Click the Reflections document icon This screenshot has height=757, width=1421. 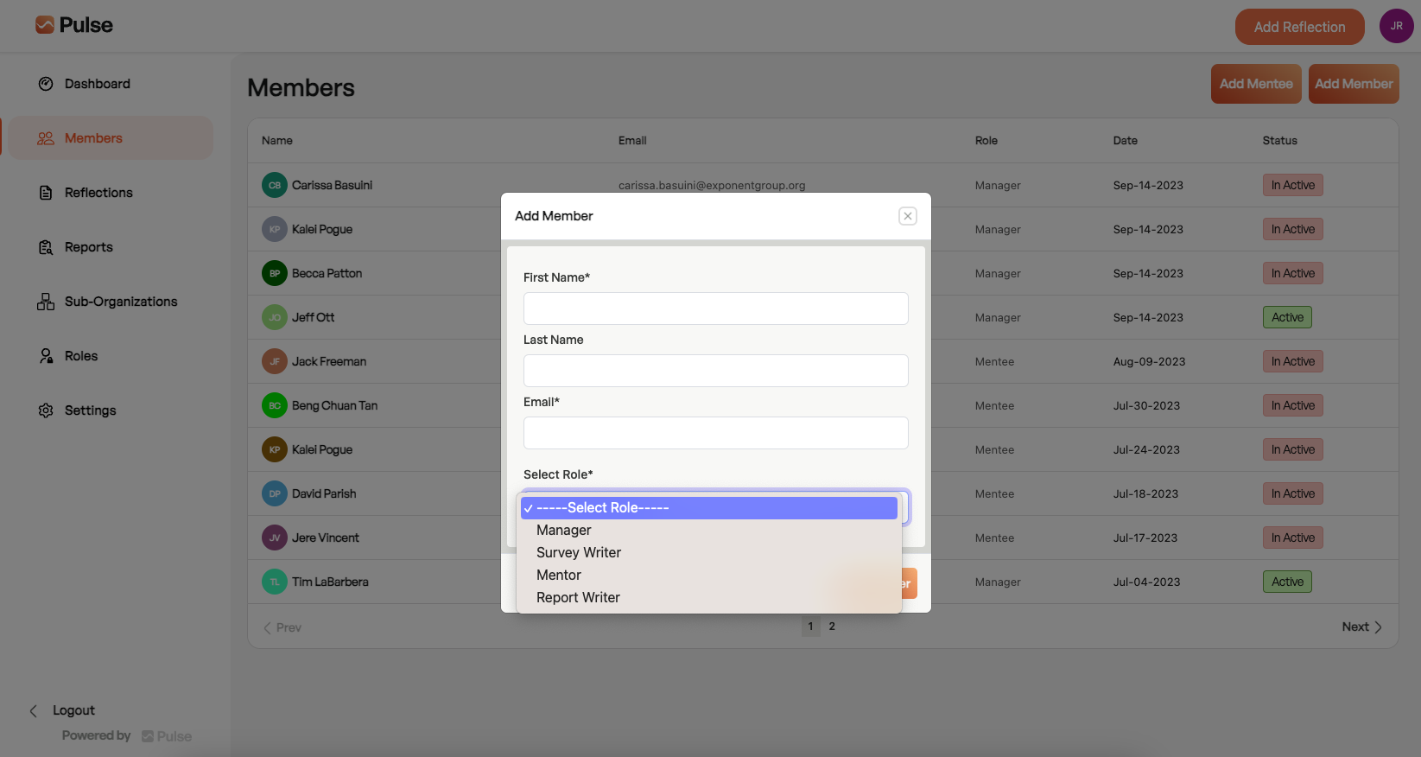pyautogui.click(x=46, y=193)
